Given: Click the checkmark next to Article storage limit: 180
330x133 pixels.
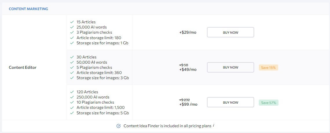Looking at the screenshot, I should click(x=72, y=38).
